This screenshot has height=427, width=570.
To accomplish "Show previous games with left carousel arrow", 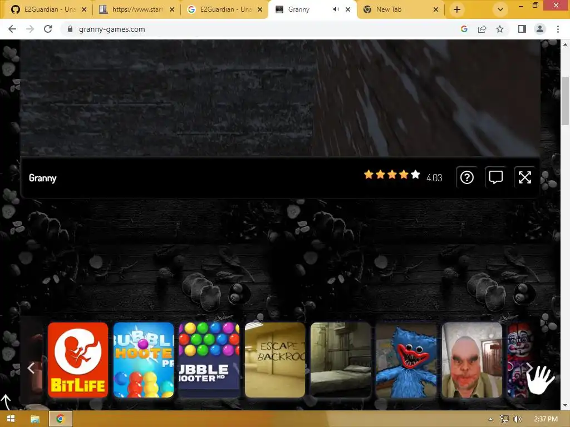I will 31,368.
